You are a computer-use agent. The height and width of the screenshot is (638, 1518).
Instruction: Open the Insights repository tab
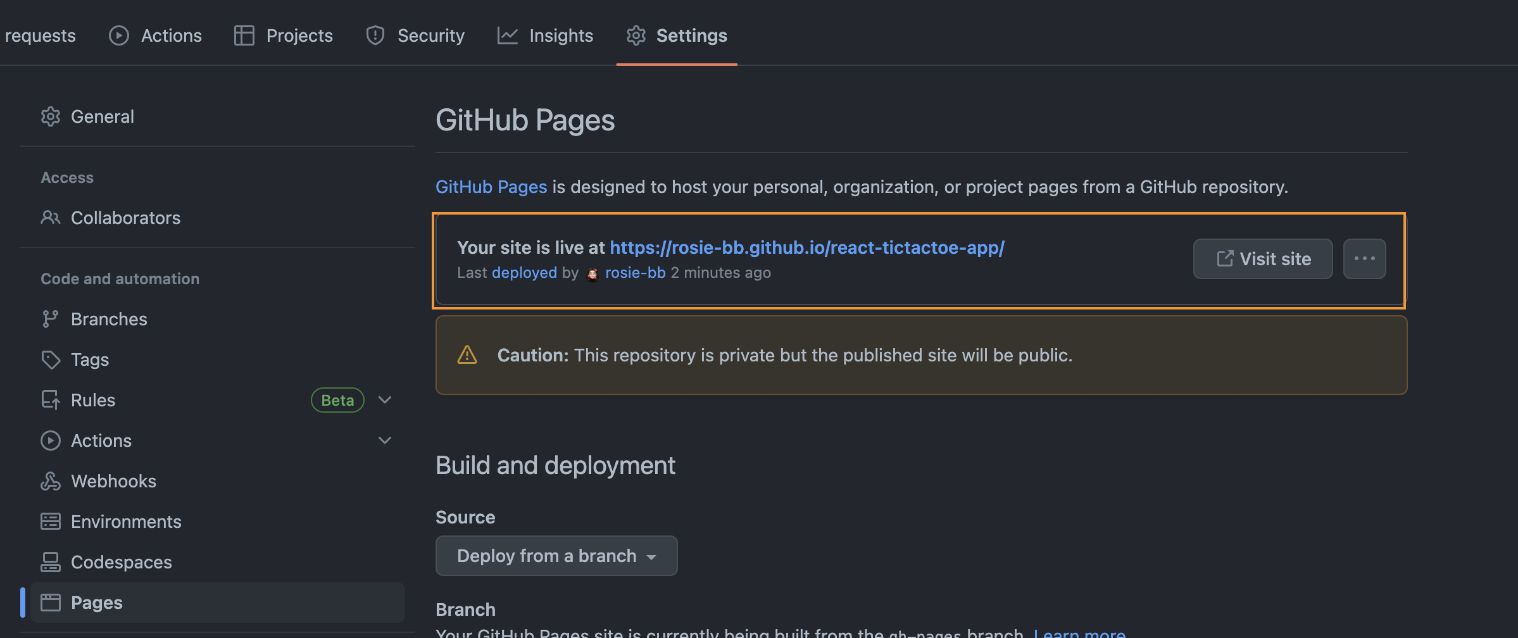[x=546, y=35]
